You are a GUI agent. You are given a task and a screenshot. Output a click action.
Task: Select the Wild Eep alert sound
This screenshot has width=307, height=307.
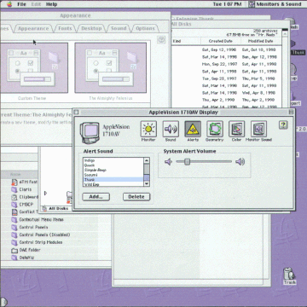113,184
